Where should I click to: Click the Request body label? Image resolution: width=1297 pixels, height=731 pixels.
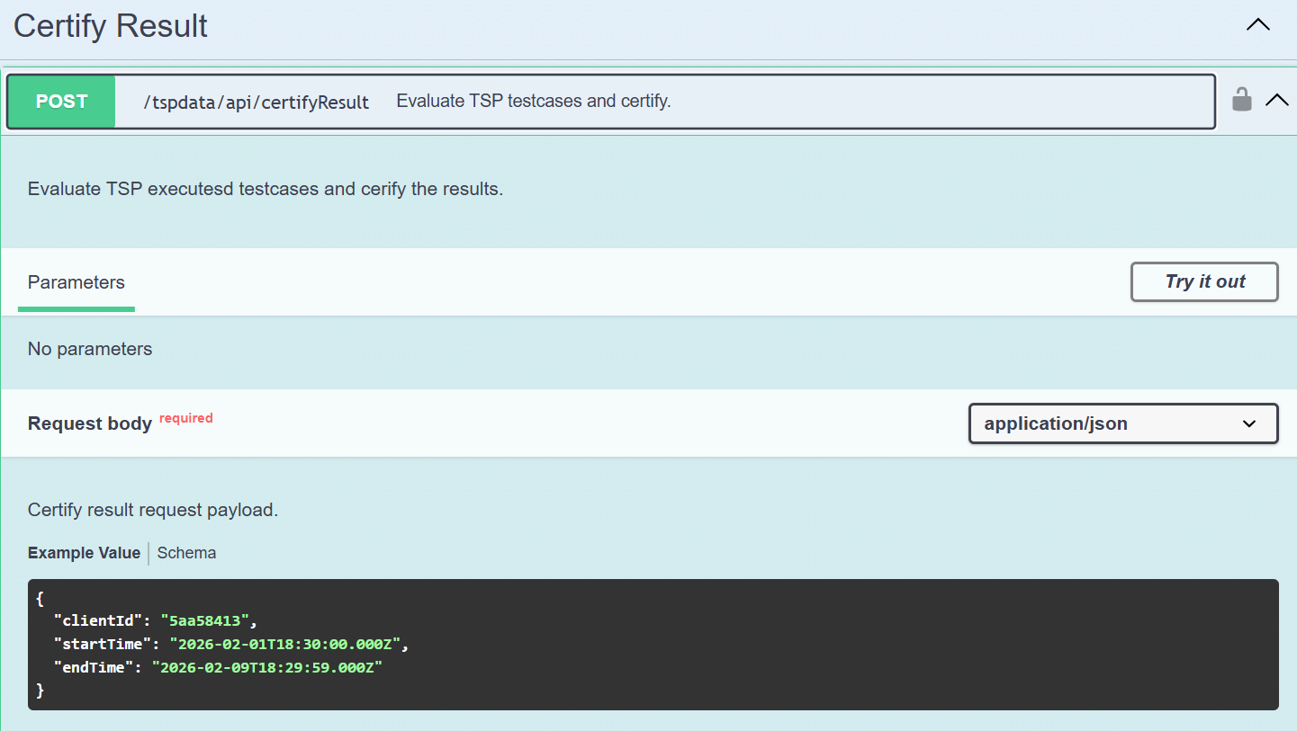tap(90, 423)
